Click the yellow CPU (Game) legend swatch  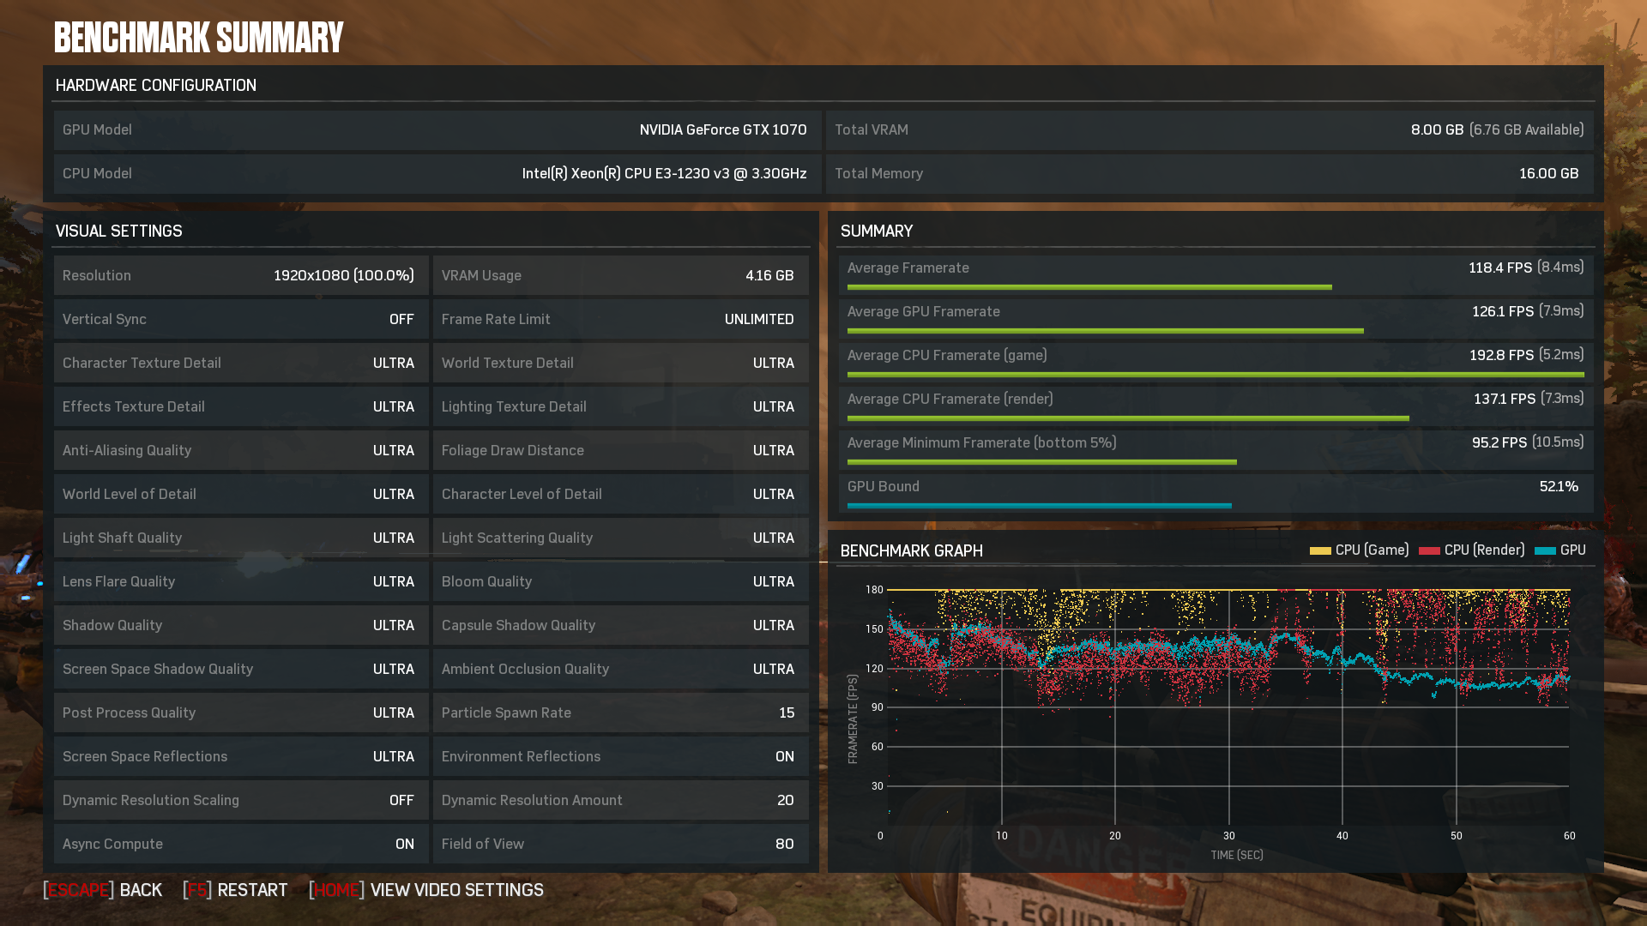click(x=1320, y=550)
